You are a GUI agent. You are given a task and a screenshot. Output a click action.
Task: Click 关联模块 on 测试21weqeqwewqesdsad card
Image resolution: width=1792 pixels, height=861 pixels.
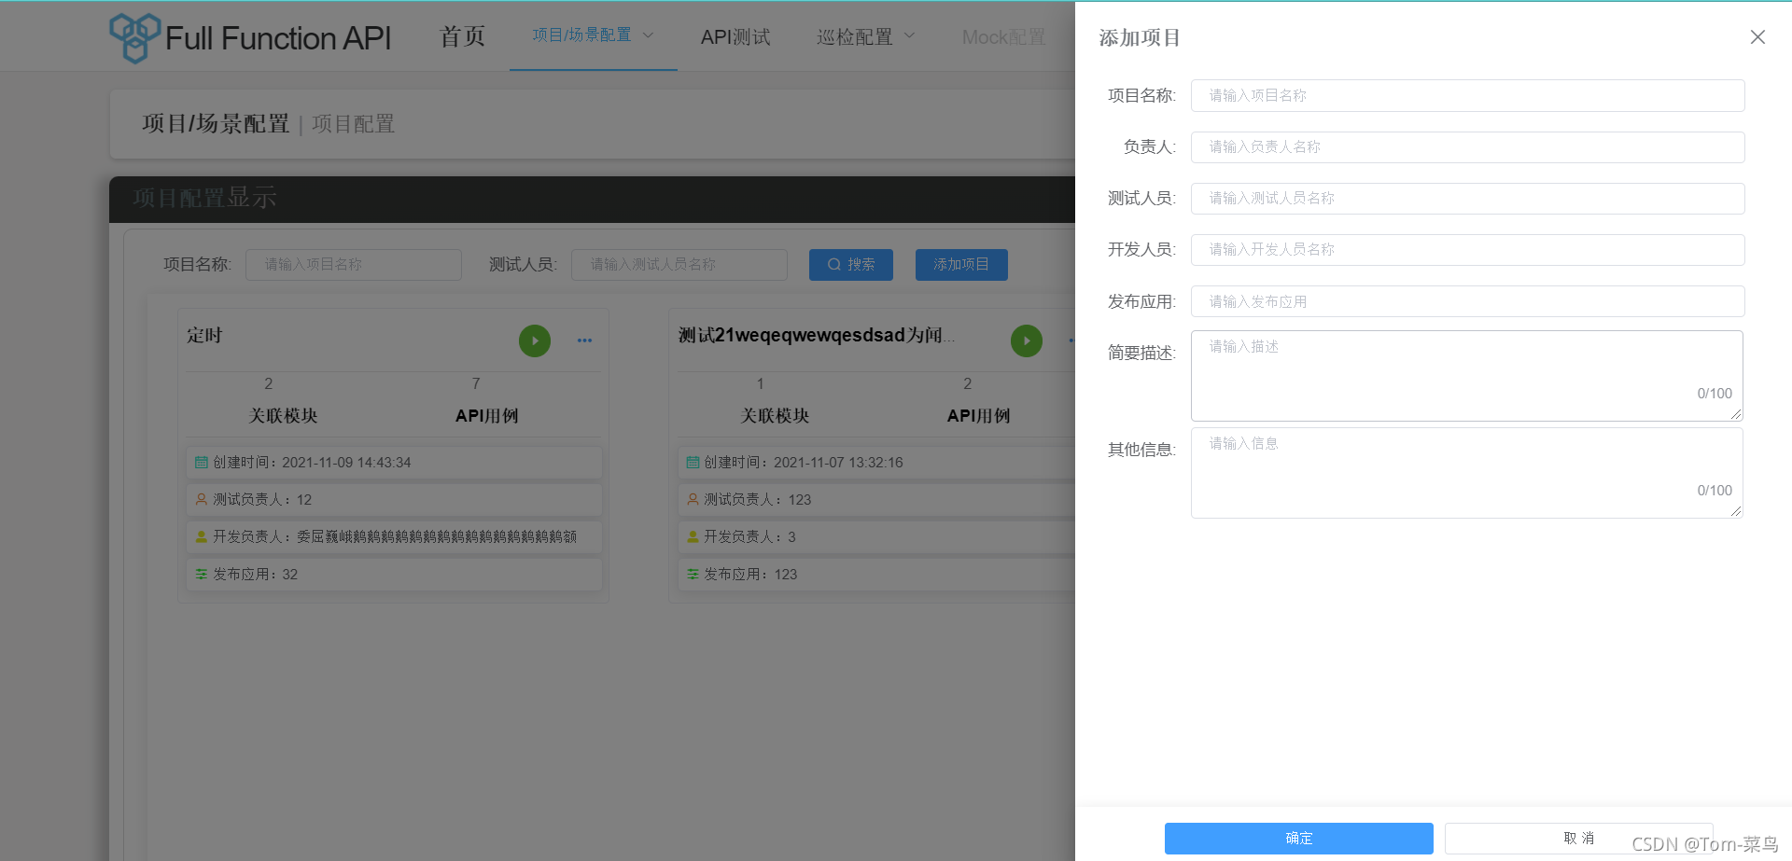coord(775,416)
